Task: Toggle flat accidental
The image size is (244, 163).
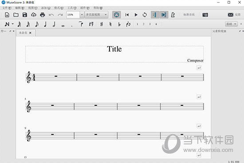Action: 119,24
